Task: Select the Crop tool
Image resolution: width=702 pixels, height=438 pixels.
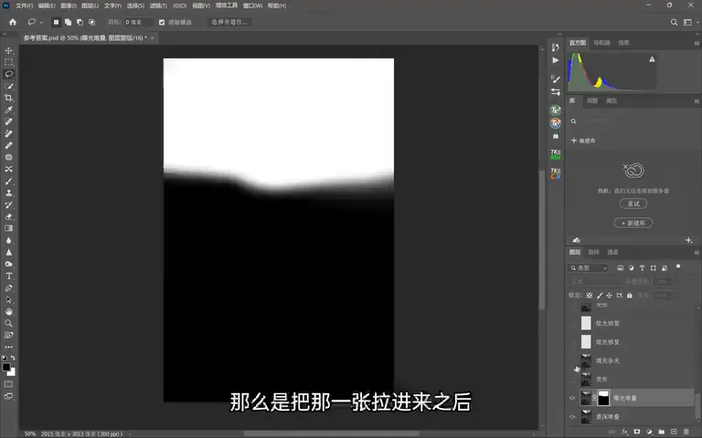Action: coord(8,98)
